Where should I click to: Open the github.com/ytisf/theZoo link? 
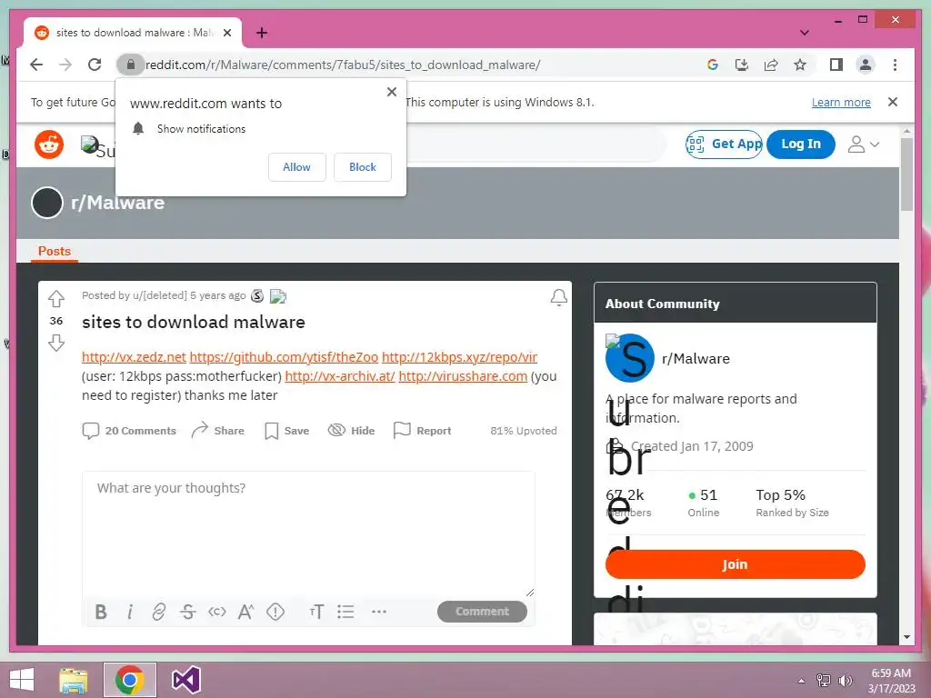click(x=284, y=357)
